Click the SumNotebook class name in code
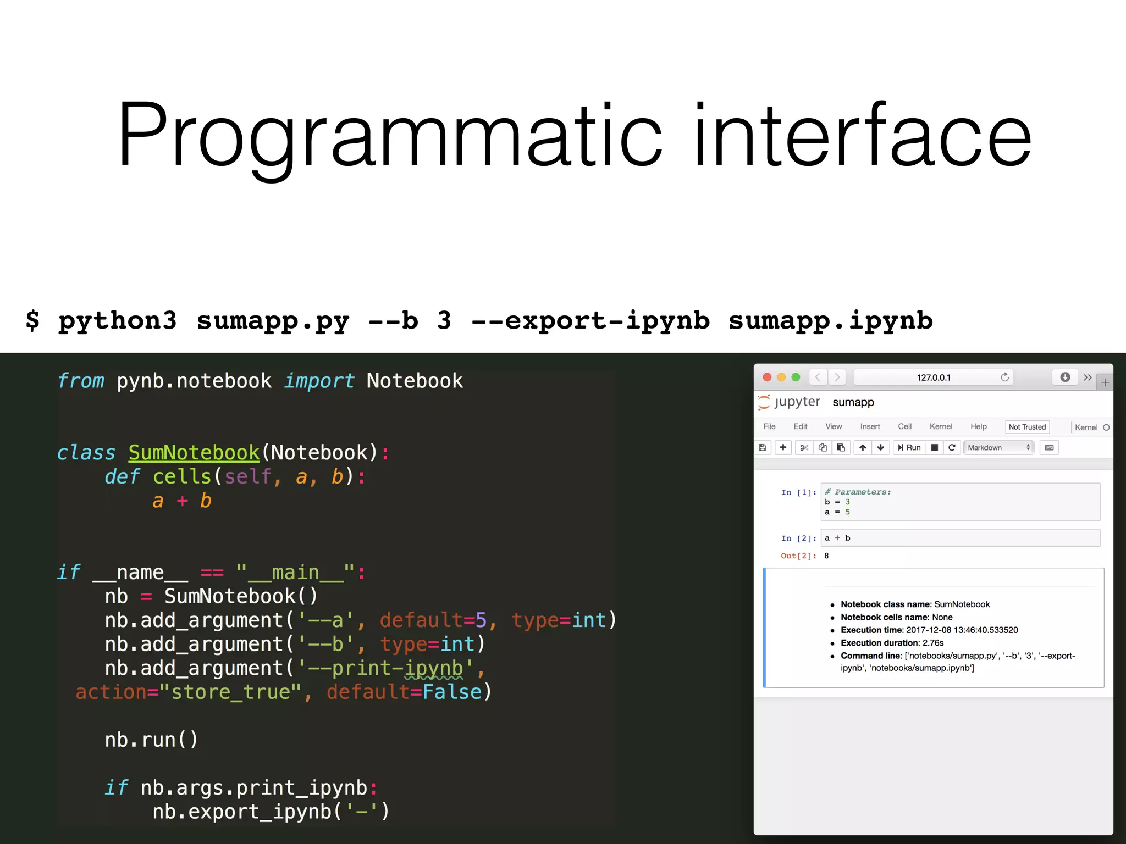This screenshot has height=844, width=1126. click(194, 452)
